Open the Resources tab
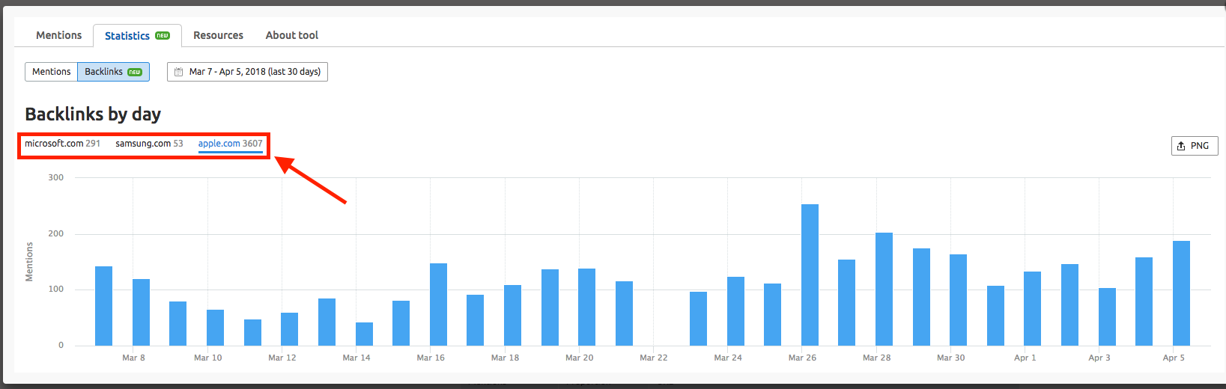Viewport: 1226px width, 389px height. tap(218, 35)
